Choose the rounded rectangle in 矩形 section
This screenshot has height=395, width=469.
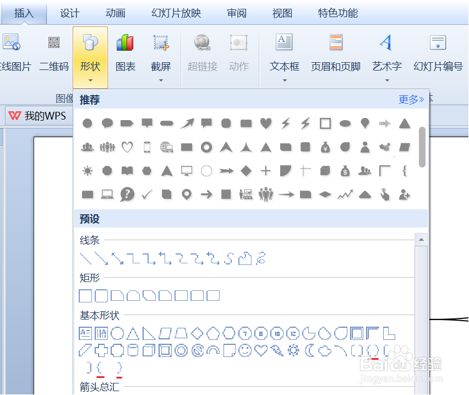[x=101, y=295]
